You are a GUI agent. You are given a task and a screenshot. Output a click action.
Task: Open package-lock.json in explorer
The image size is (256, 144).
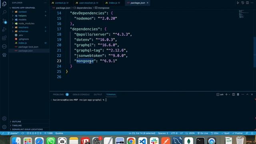29,47
